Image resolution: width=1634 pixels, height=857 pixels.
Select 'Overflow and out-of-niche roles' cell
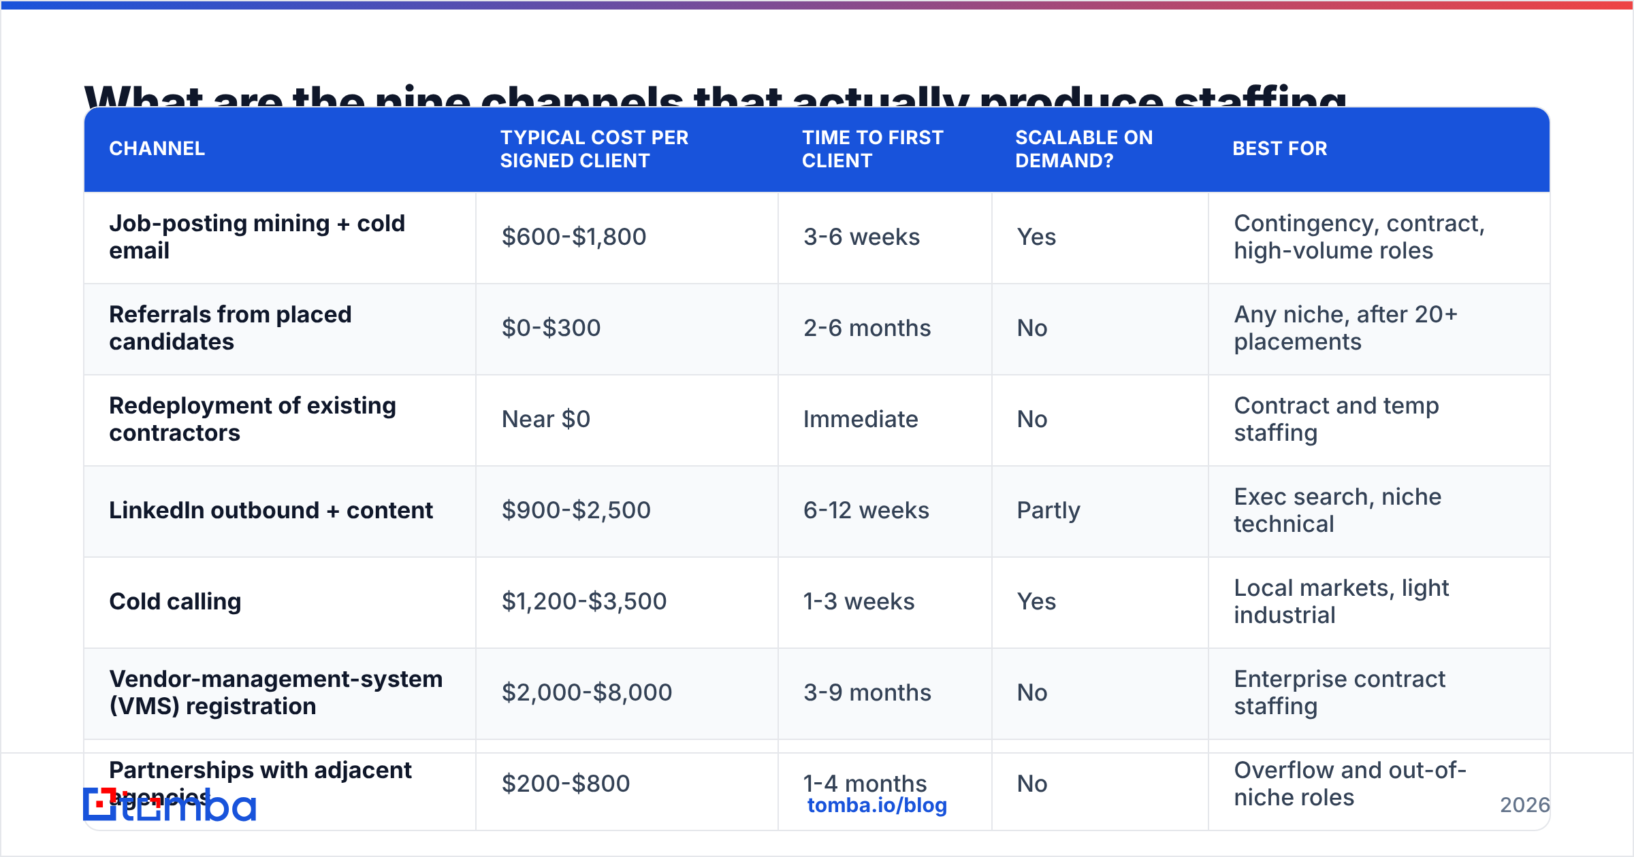[1379, 784]
